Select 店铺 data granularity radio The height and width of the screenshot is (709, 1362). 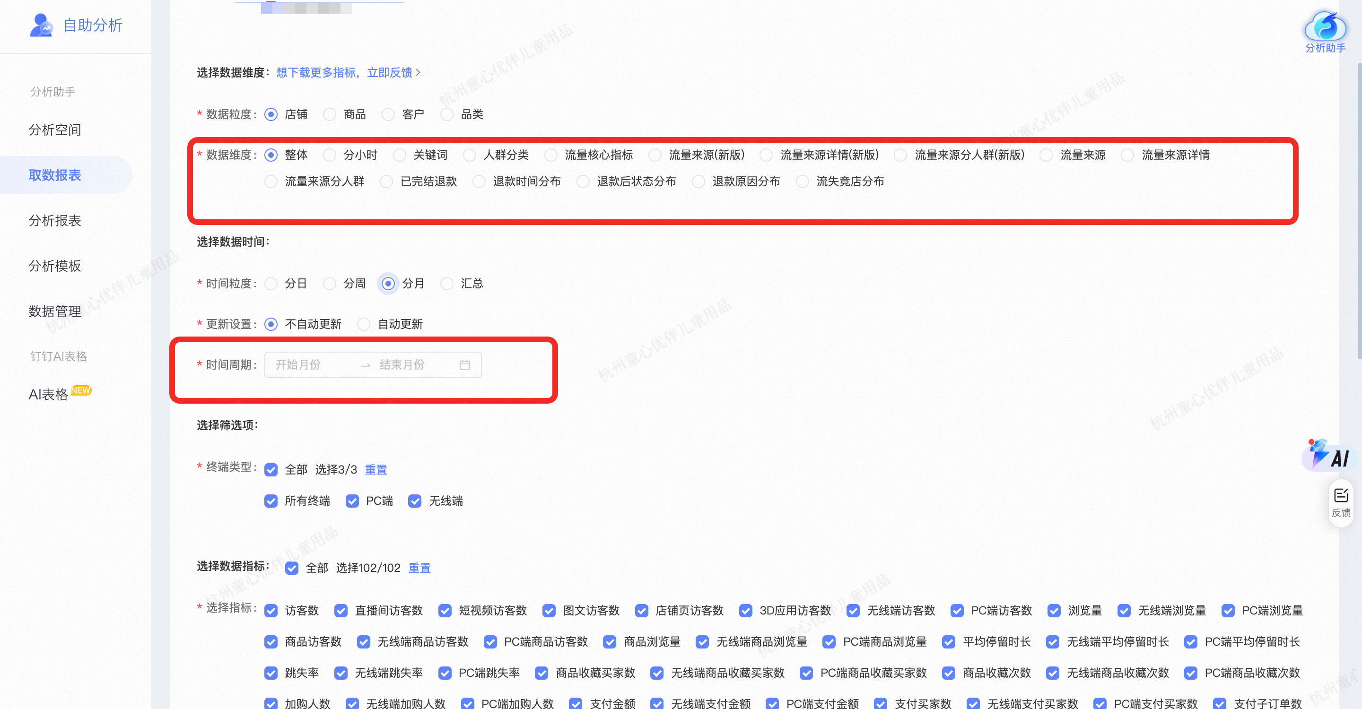tap(271, 115)
